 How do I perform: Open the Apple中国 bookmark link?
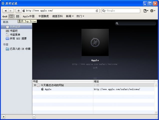[x=28, y=16]
